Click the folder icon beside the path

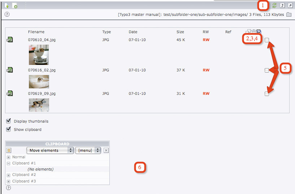click(289, 15)
